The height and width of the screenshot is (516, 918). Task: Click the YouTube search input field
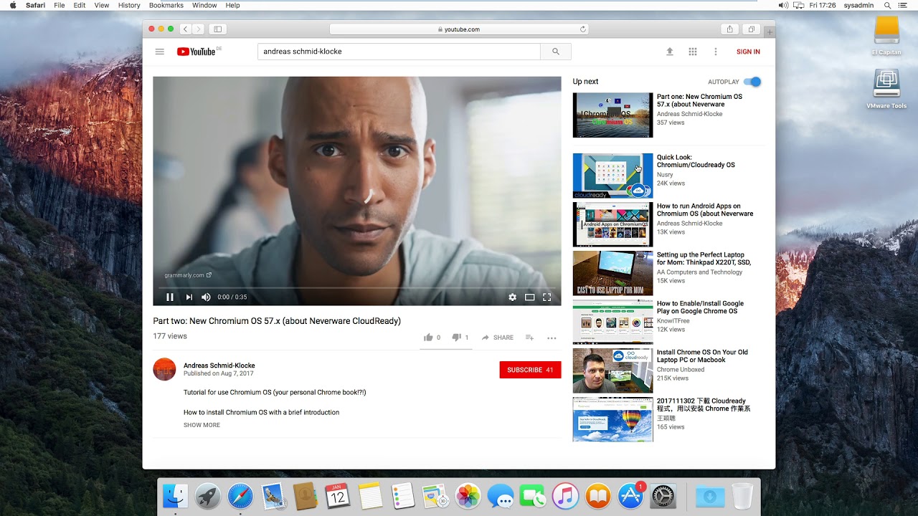point(399,52)
